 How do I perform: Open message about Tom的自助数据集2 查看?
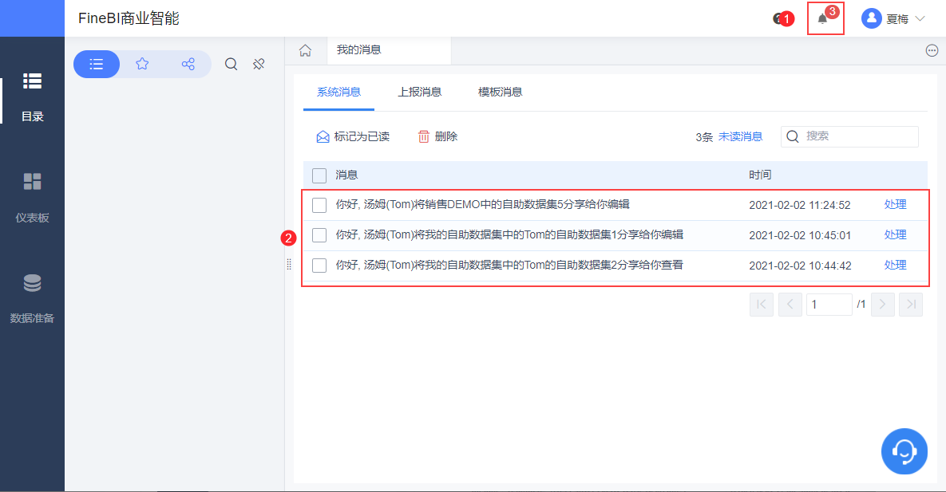509,265
